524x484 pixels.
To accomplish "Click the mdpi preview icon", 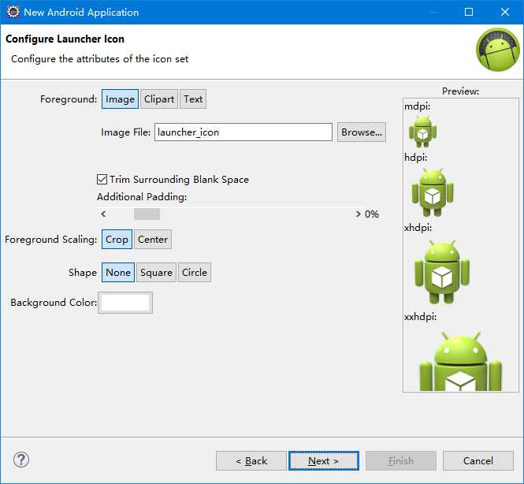I will point(422,132).
